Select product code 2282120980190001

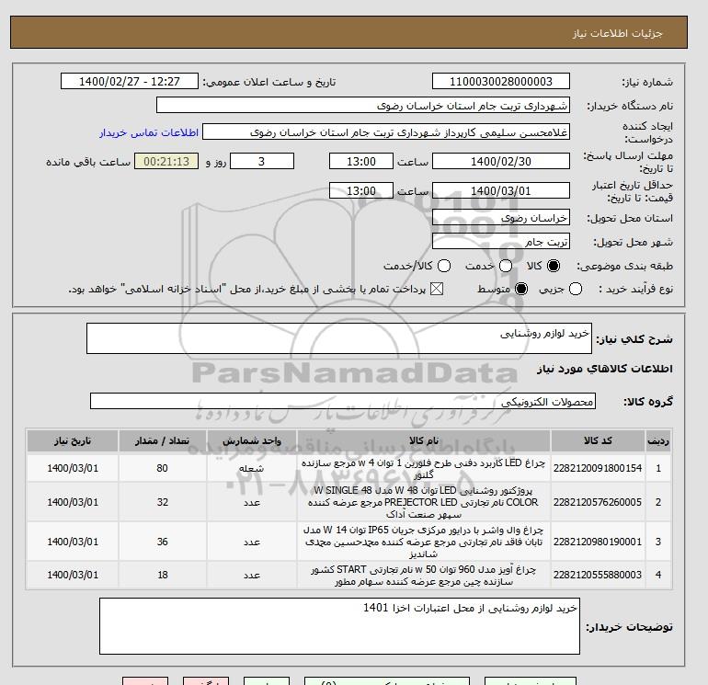598,542
